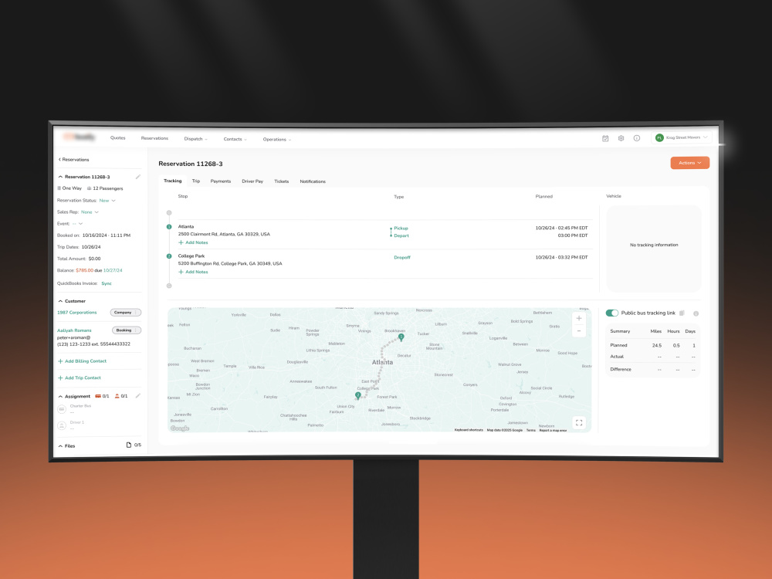This screenshot has width=772, height=579.
Task: Click the Booking badge menu dots
Action: pyautogui.click(x=137, y=330)
